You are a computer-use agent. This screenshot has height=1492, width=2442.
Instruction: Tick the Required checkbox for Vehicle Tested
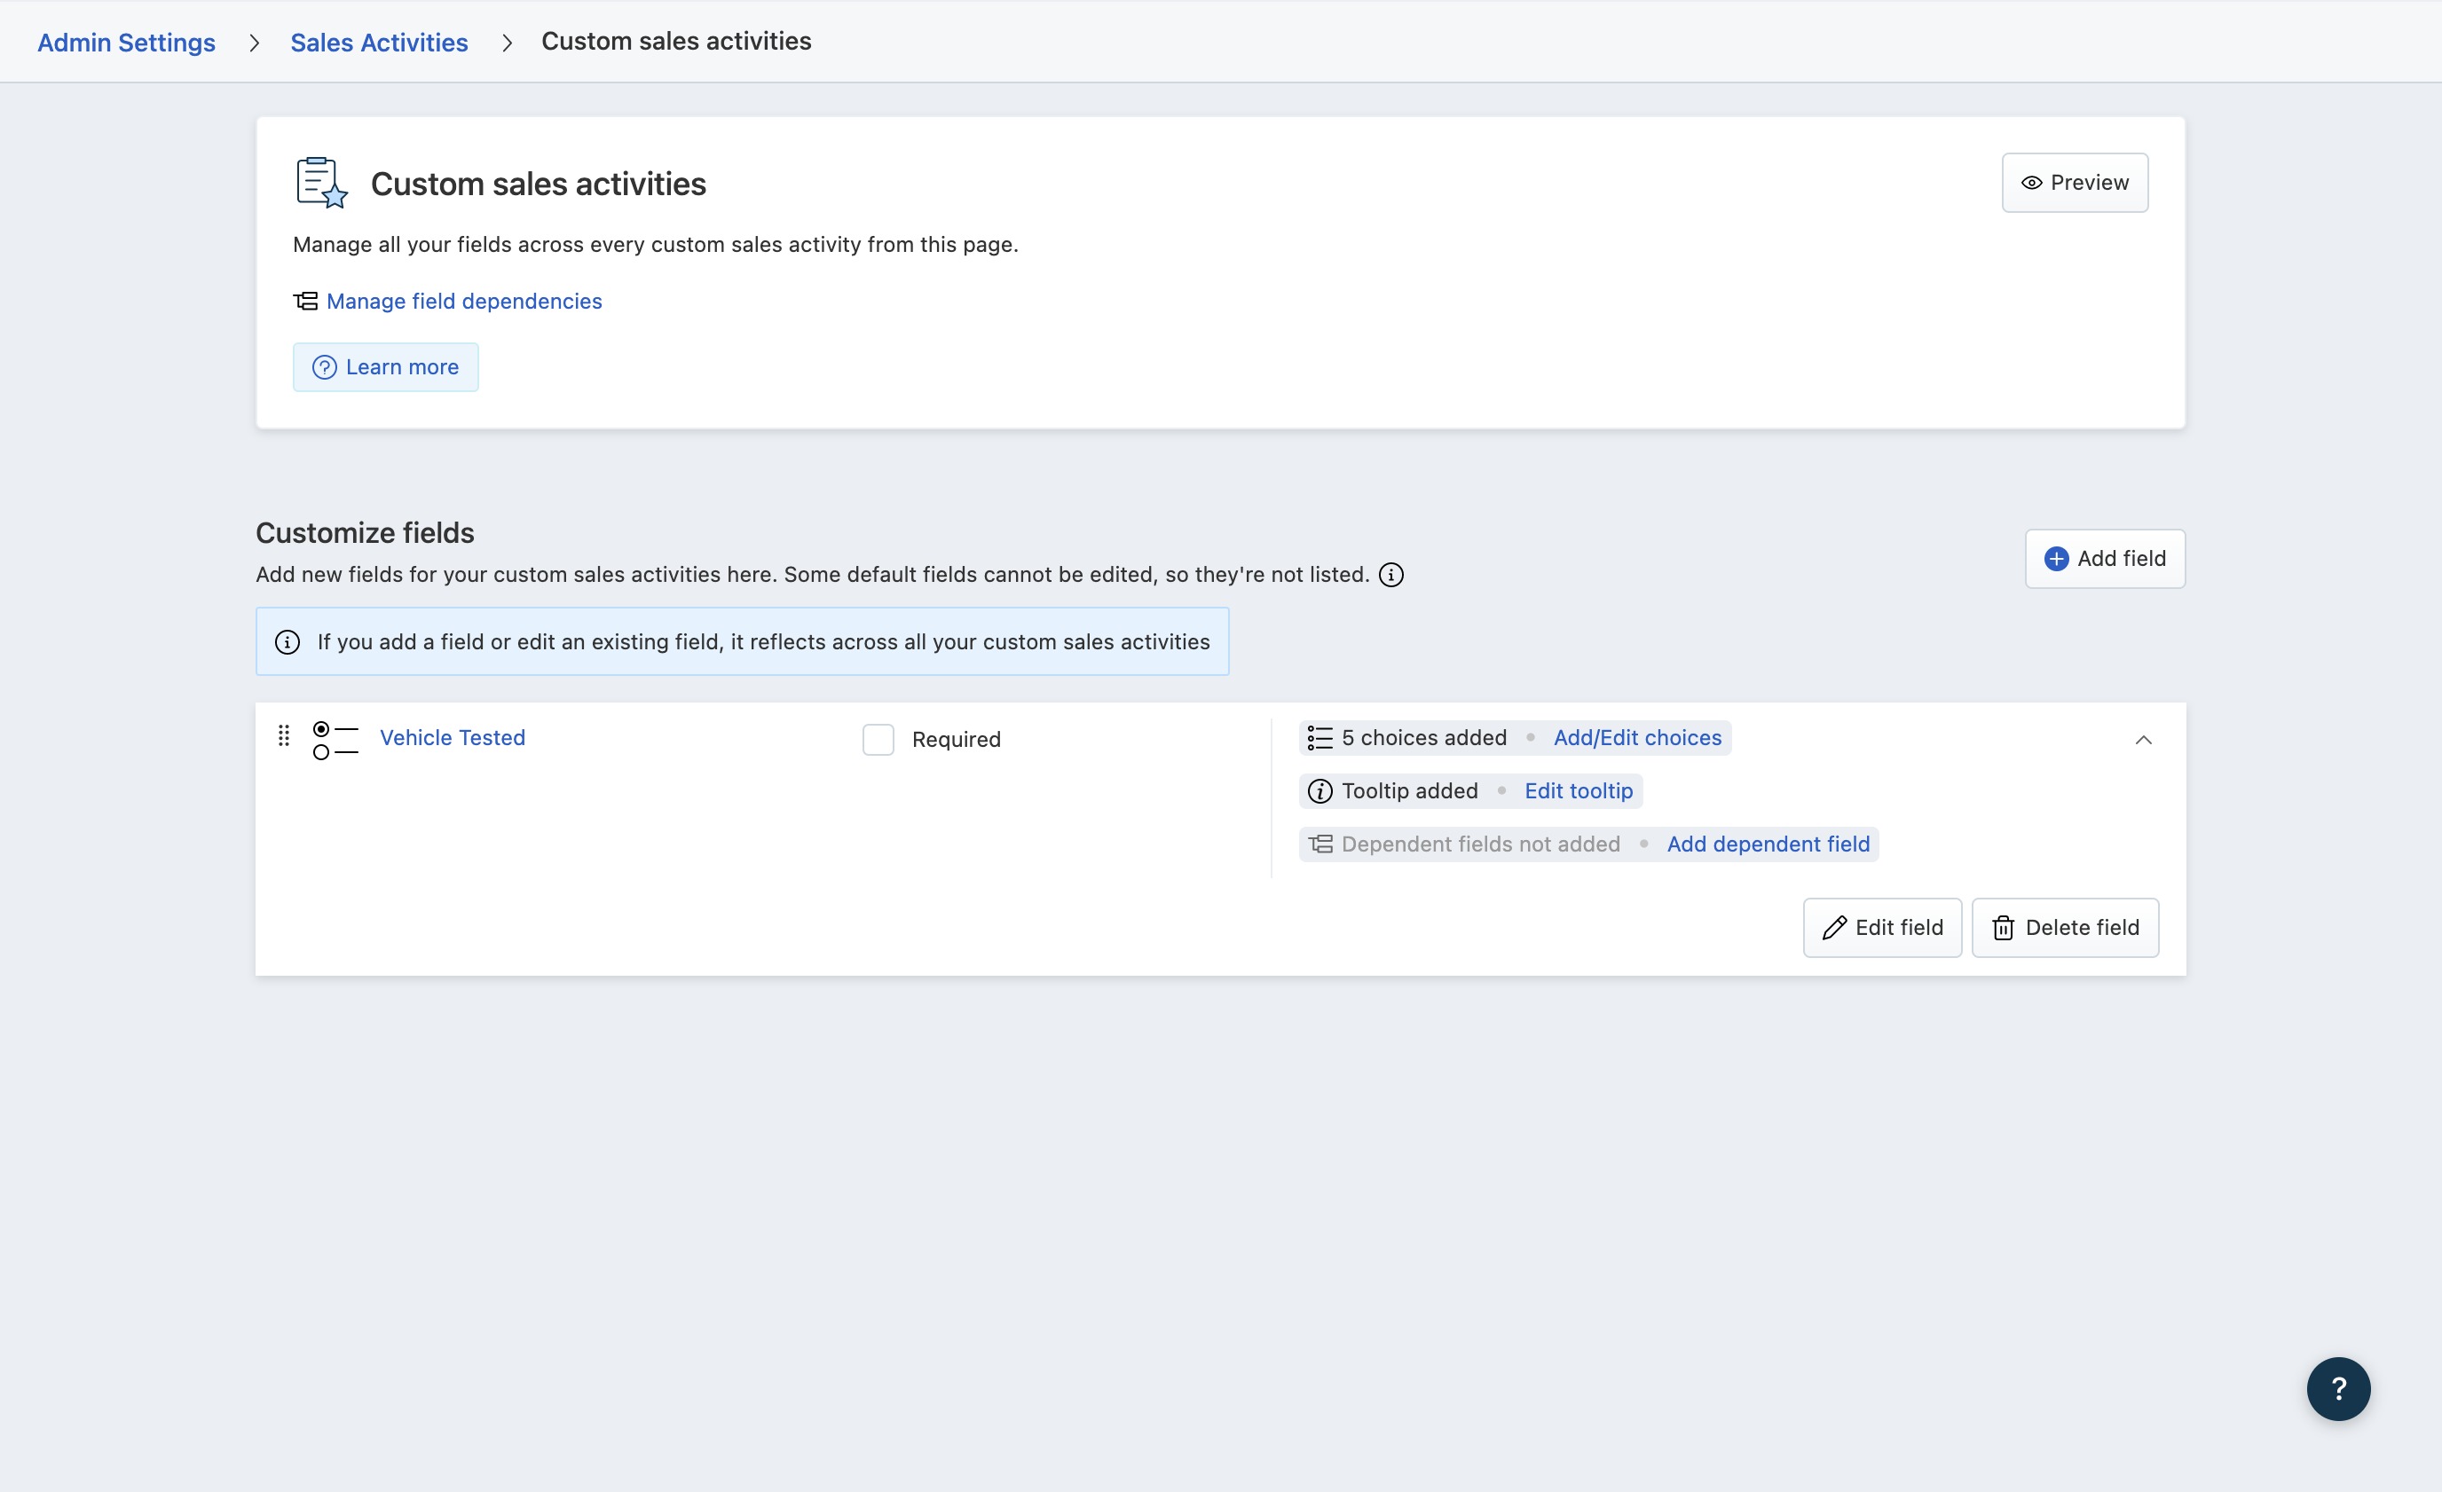tap(878, 739)
